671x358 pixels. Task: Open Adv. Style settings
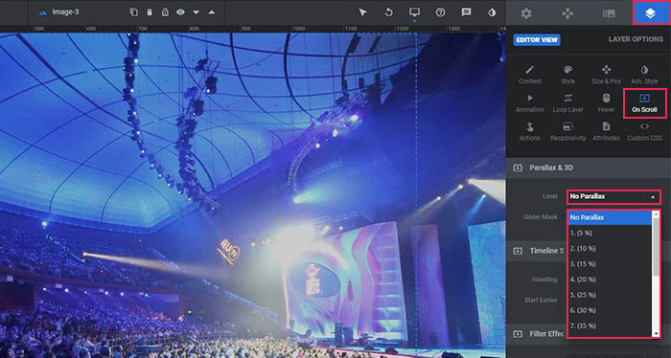coord(644,75)
